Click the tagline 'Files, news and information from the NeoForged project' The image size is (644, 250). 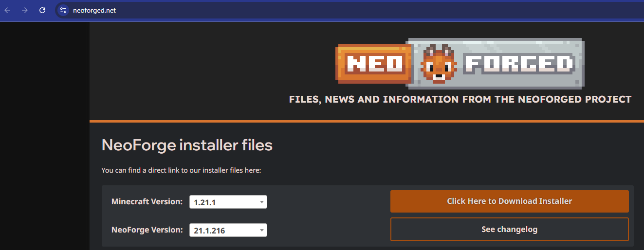coord(460,99)
